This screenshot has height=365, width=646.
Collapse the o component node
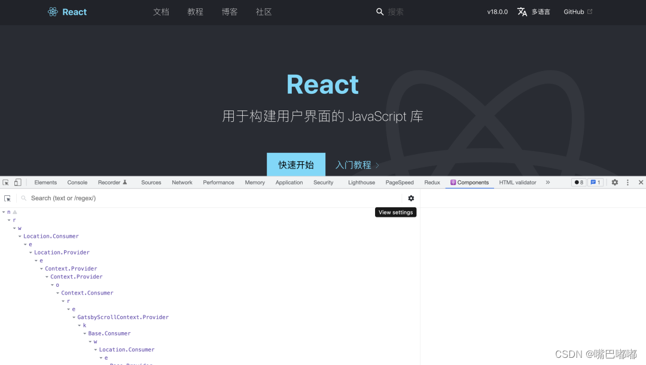click(52, 285)
